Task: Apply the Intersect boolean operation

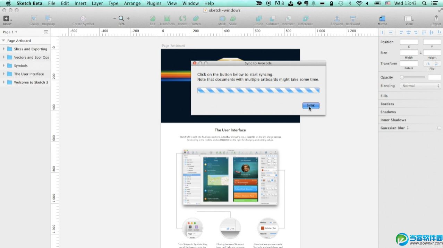Action: [288, 18]
